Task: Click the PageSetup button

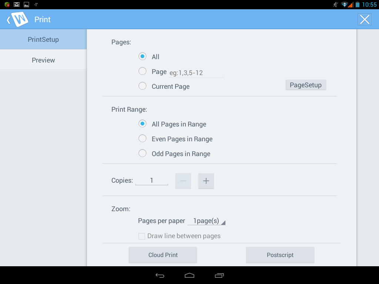Action: 306,85
